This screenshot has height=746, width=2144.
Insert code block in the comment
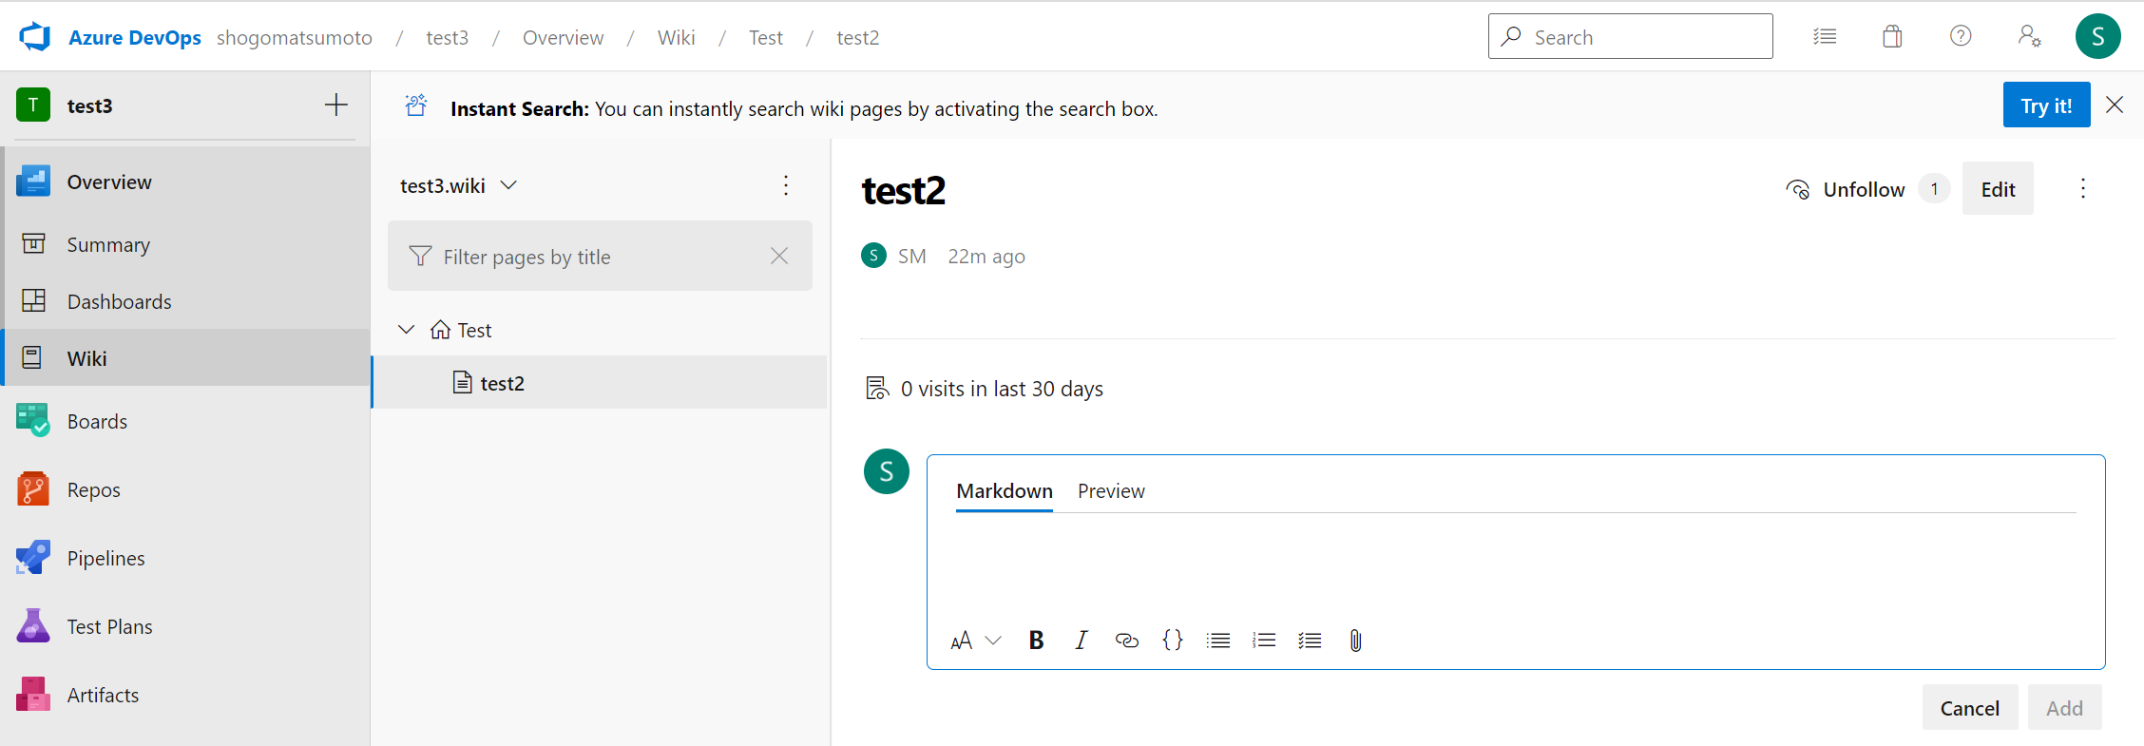point(1173,641)
